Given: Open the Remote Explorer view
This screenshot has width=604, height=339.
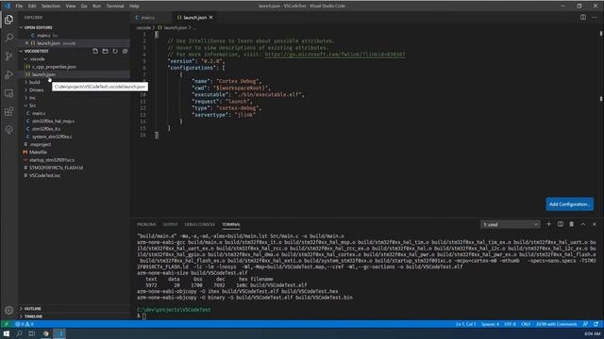Looking at the screenshot, I should tap(8, 93).
